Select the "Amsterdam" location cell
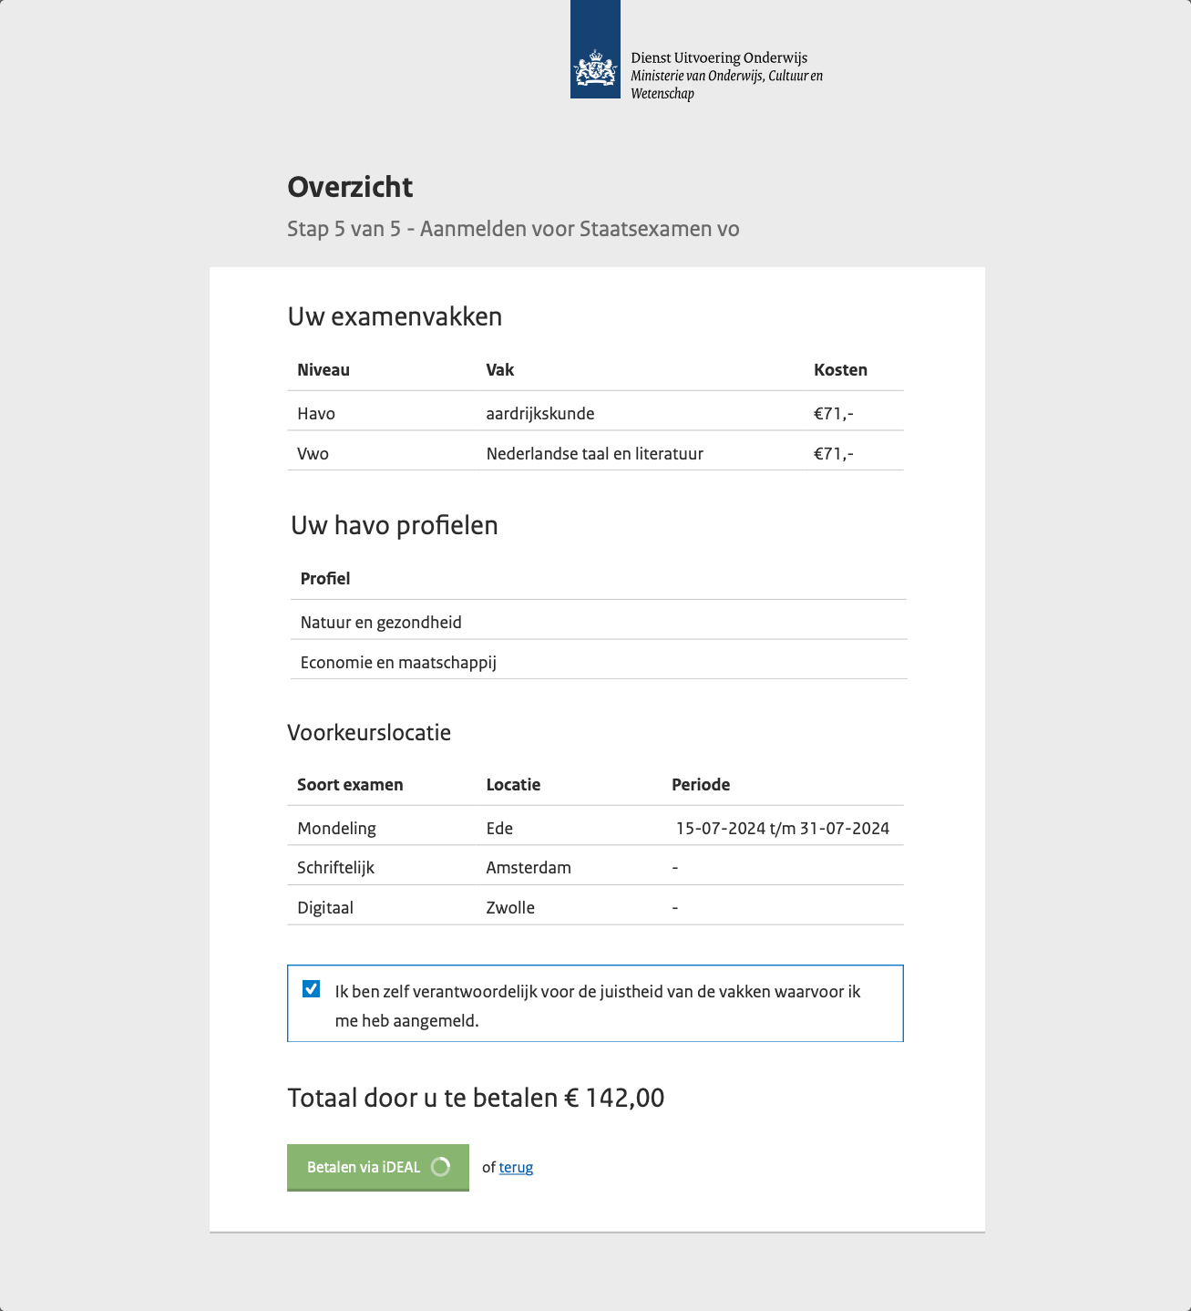Image resolution: width=1191 pixels, height=1311 pixels. point(529,868)
